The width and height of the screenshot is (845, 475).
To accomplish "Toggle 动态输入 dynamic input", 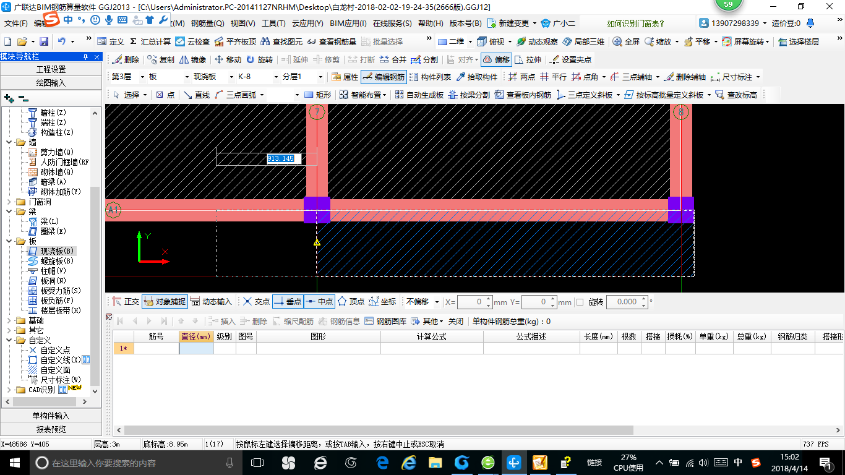I will [x=211, y=302].
